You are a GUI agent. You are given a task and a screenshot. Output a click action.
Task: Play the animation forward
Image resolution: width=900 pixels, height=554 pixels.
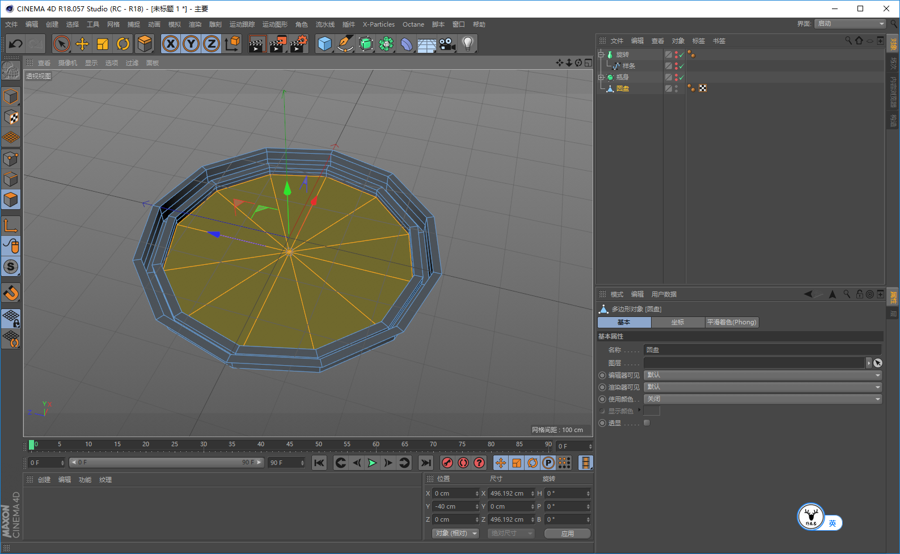click(x=372, y=463)
